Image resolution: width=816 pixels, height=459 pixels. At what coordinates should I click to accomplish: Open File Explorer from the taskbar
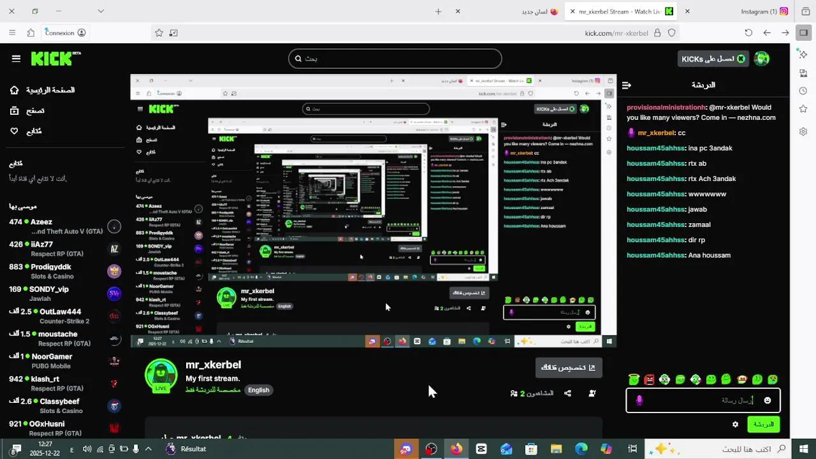coord(556,449)
